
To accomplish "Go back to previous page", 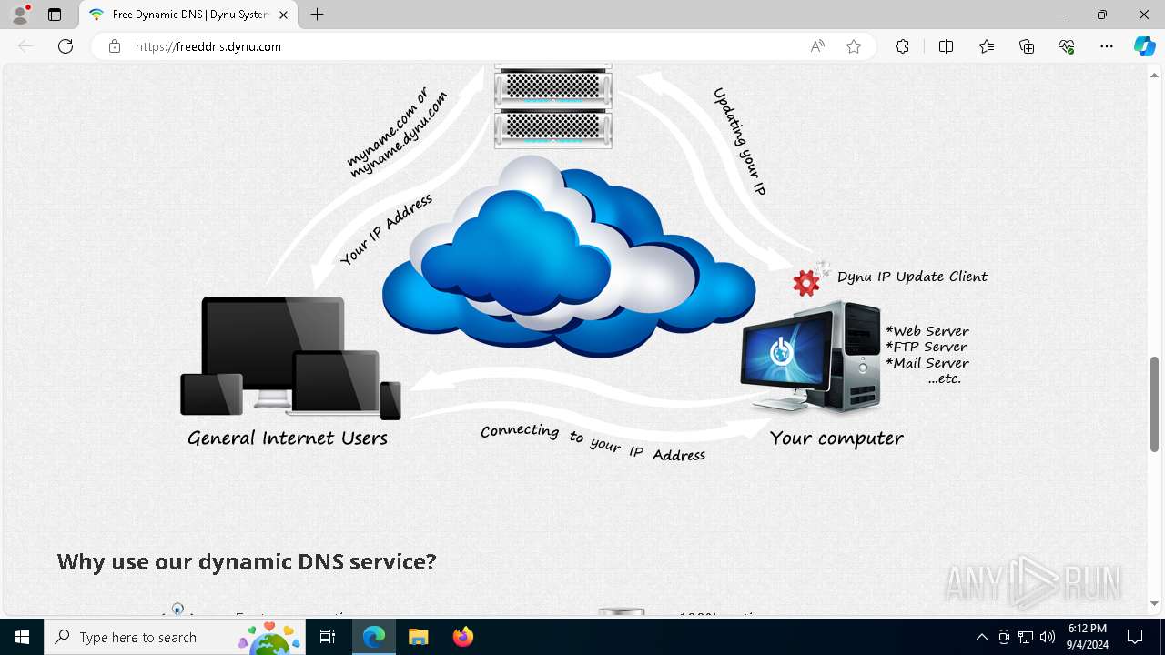I will pos(25,46).
